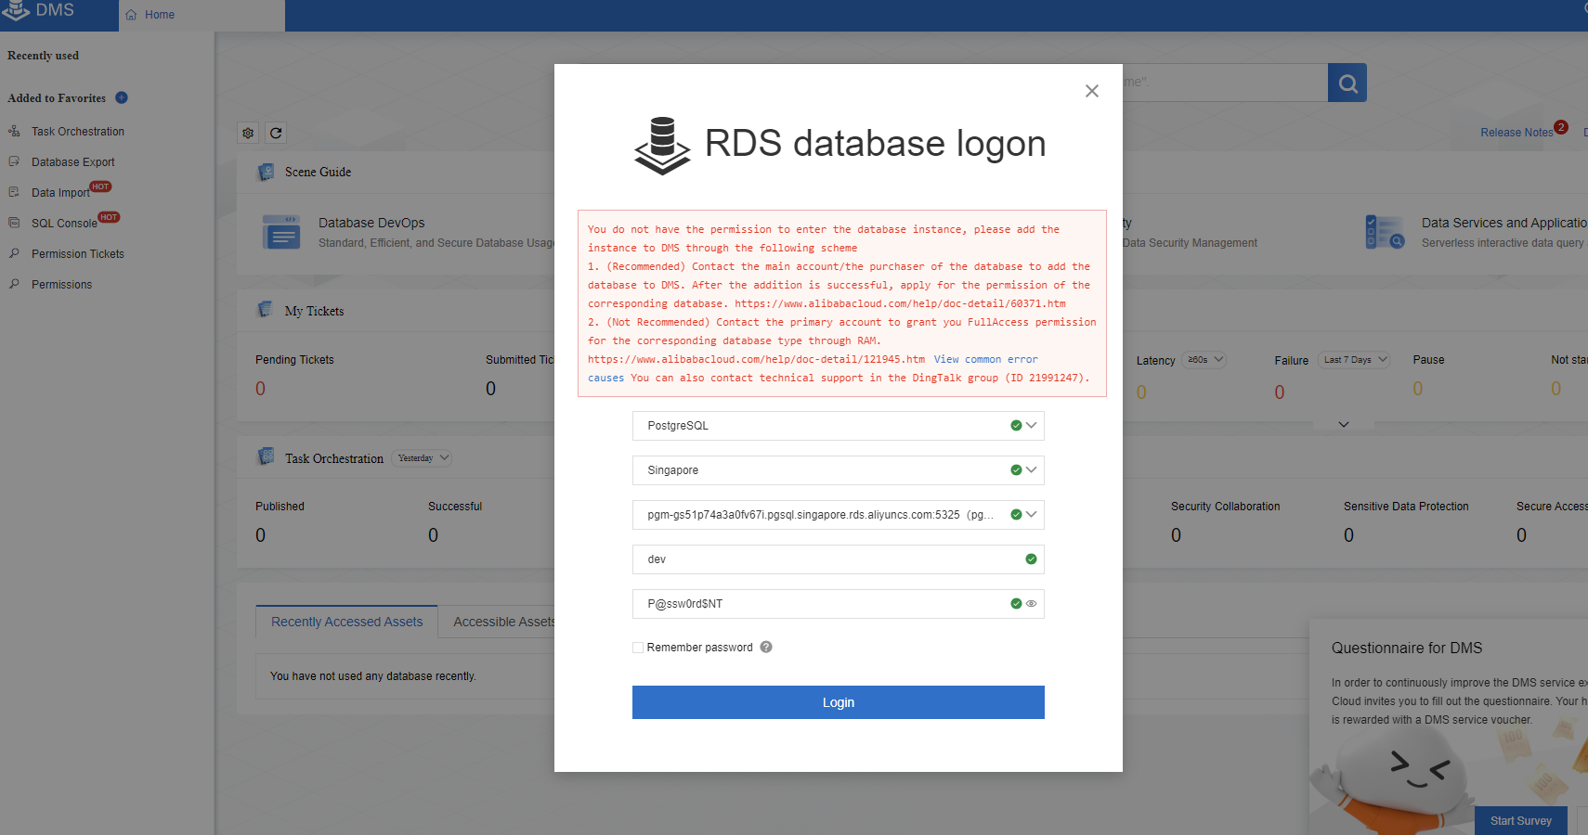Image resolution: width=1588 pixels, height=835 pixels.
Task: Open SQL Console in sidebar
Action: [x=64, y=224]
